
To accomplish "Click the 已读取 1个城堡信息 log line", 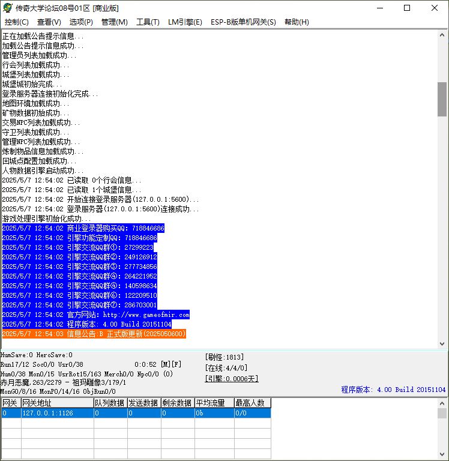I will click(72, 190).
